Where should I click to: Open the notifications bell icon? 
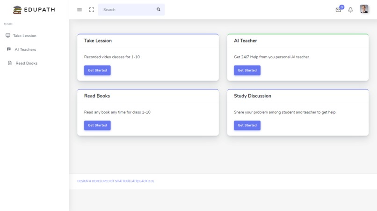point(350,10)
